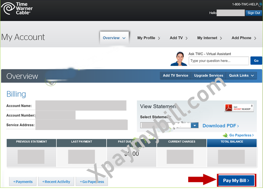Expand the bottom +Go Paperless section
263x189 pixels.
point(92,181)
